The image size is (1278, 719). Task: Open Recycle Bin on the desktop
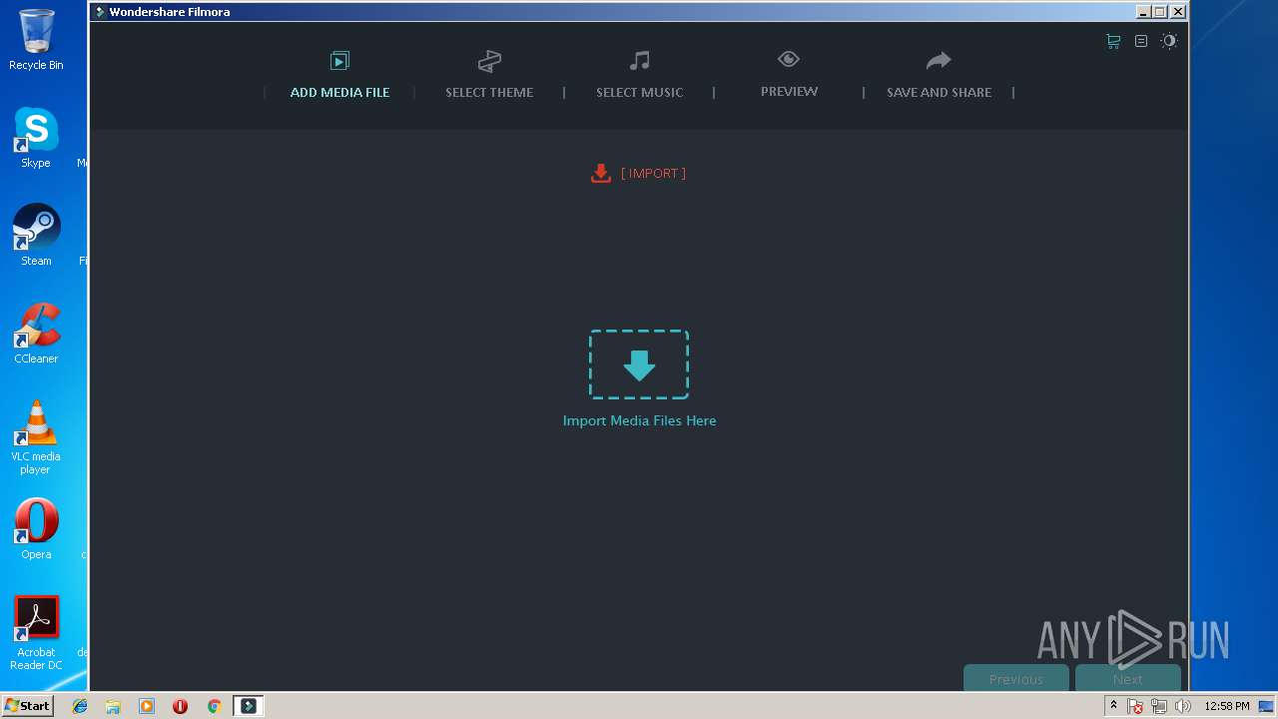pos(36,40)
